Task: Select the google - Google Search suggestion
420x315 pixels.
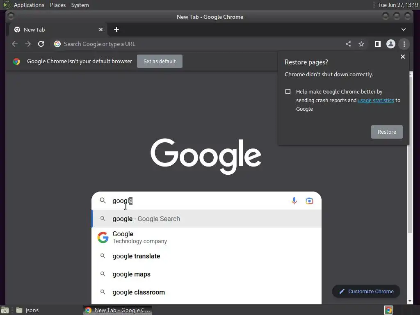Action: (206, 219)
